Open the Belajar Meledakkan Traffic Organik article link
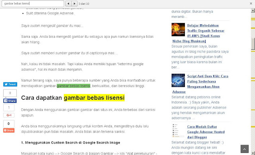The height and width of the screenshot is (155, 255). coord(206,31)
